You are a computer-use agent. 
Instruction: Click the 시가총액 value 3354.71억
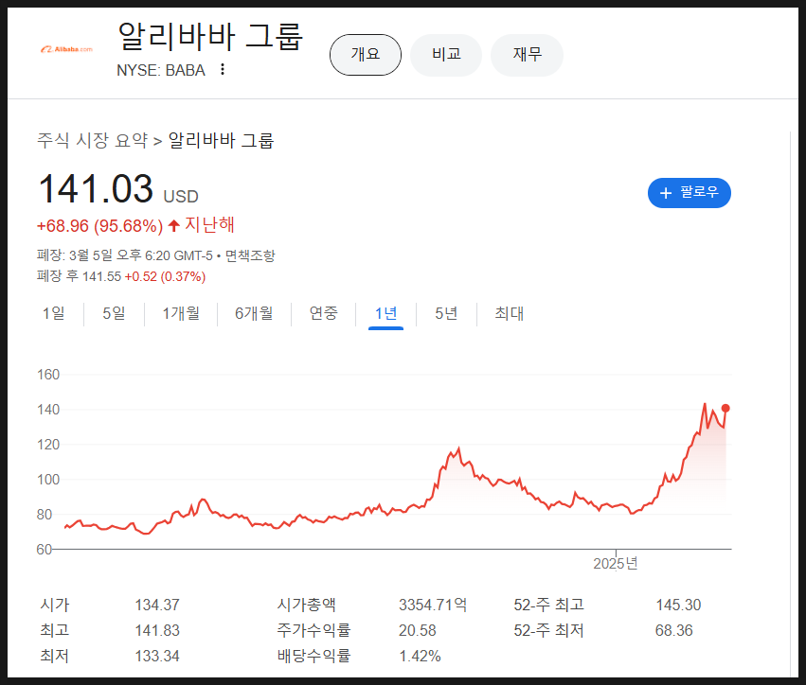coord(433,605)
